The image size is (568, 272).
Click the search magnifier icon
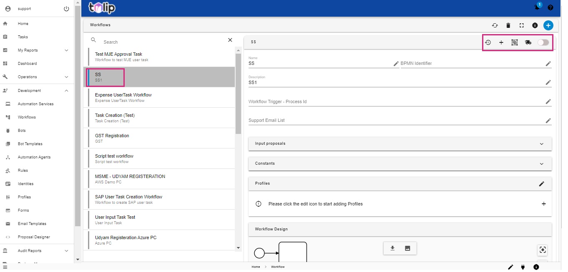pos(94,40)
